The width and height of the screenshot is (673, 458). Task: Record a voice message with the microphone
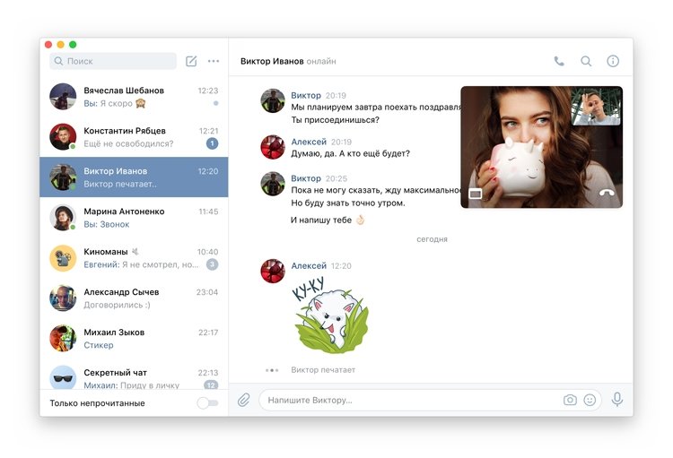click(x=617, y=400)
